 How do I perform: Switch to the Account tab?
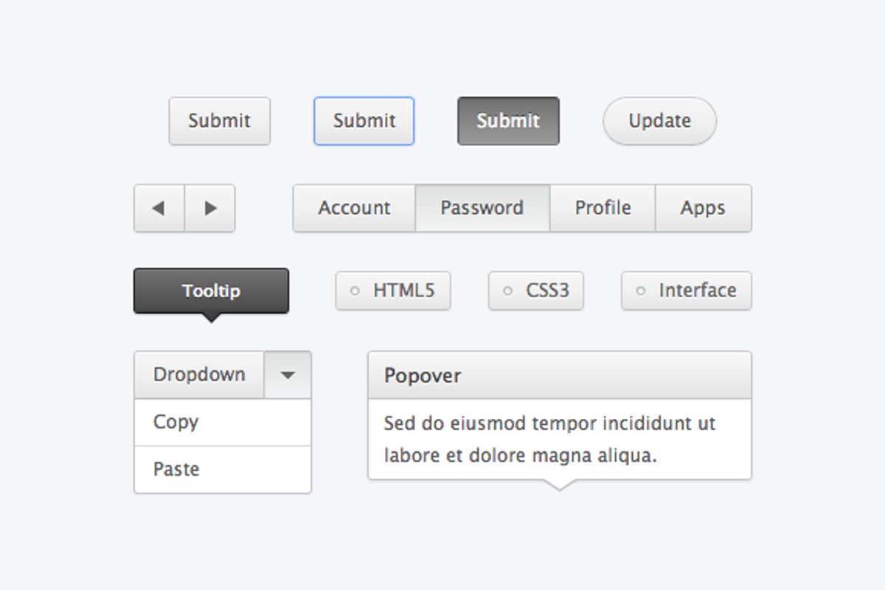[354, 209]
